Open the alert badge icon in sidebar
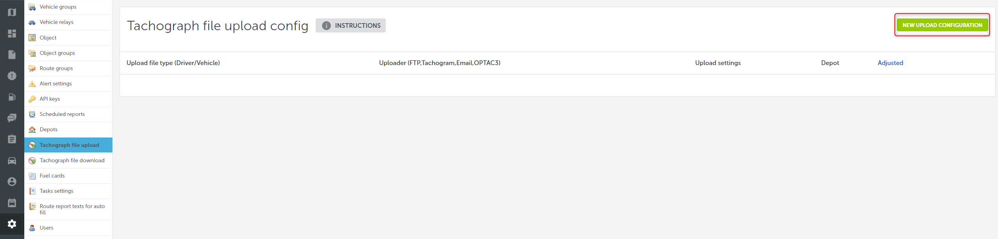Viewport: 998px width, 239px height. [12, 76]
